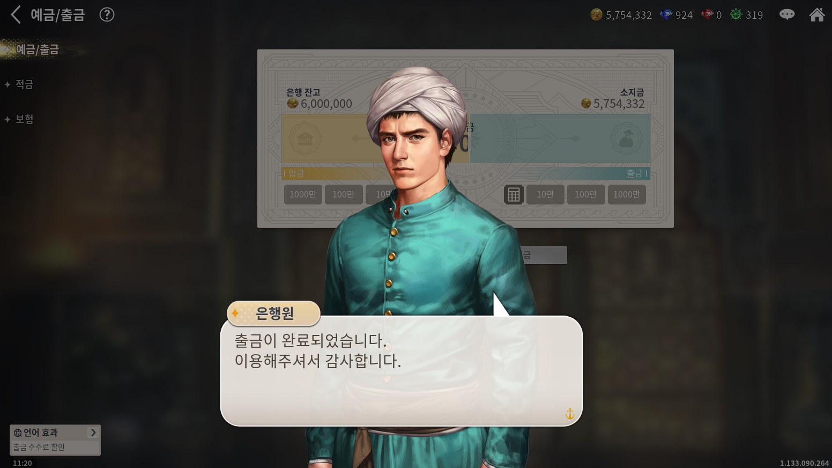Return home using the house icon

coord(817,14)
